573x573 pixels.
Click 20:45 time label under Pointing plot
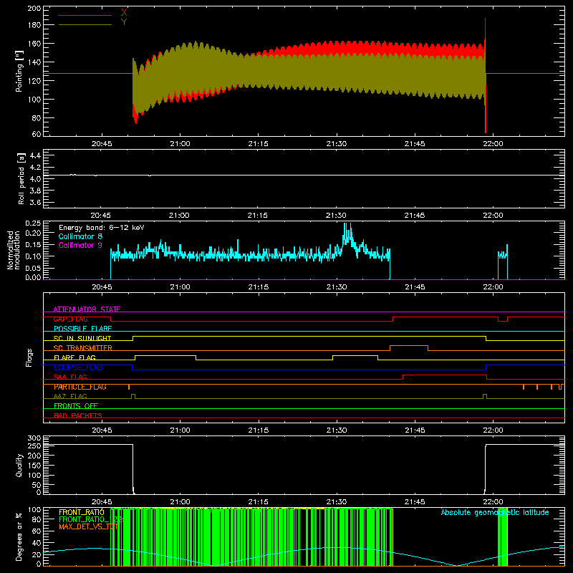pyautogui.click(x=102, y=144)
